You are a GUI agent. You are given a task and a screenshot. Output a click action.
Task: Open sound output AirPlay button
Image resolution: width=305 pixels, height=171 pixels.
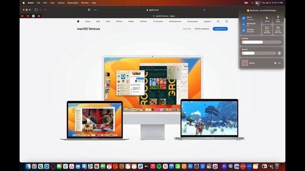click(x=279, y=53)
